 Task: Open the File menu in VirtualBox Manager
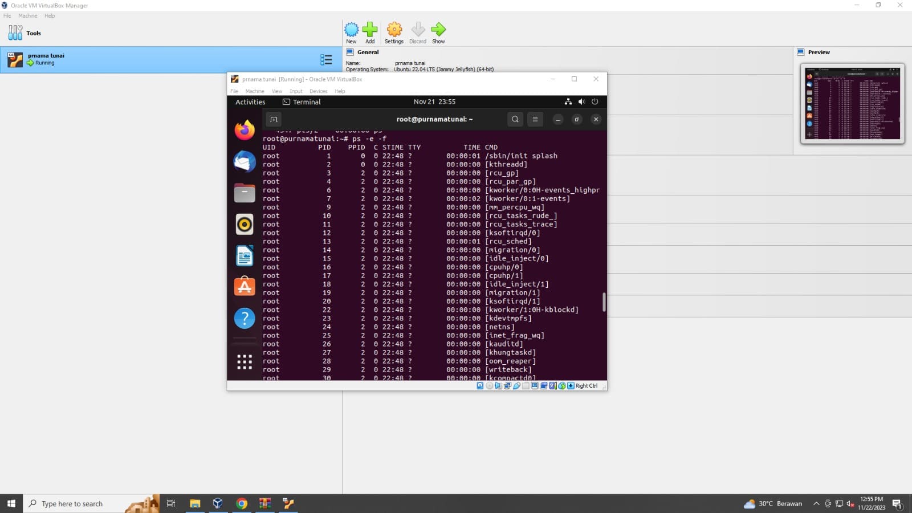click(x=7, y=16)
